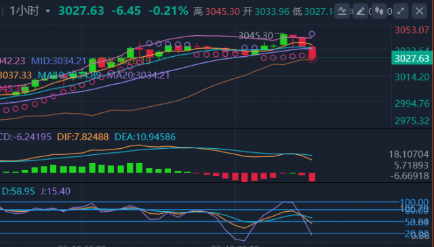Click the MID:3034.21 Bollinger label

pos(59,61)
